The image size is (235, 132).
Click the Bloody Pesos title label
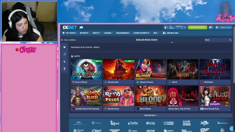(113, 109)
